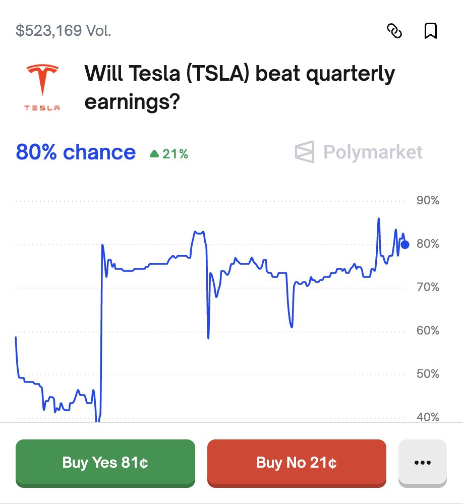
Task: Bookmark the Tesla earnings market
Action: pyautogui.click(x=430, y=31)
